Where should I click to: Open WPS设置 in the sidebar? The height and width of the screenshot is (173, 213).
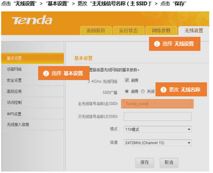tap(32, 114)
